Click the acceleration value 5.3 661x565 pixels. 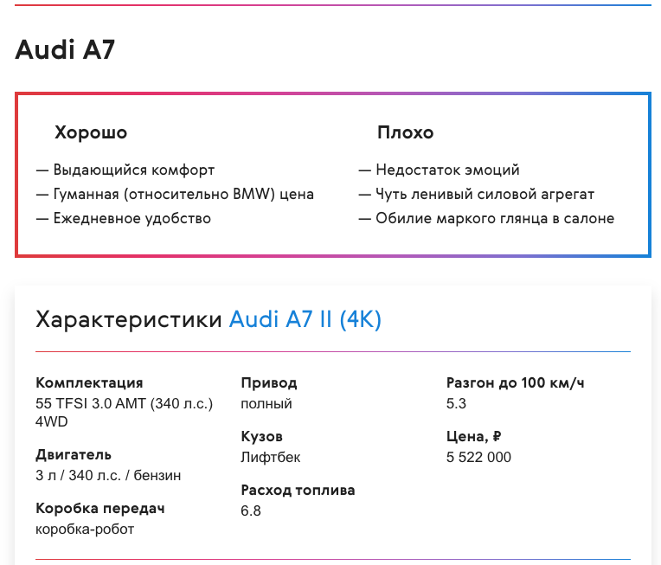pyautogui.click(x=456, y=404)
